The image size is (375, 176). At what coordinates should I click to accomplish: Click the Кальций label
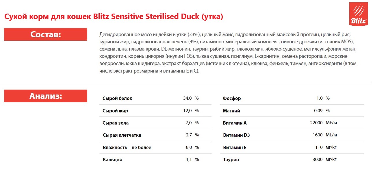(112, 160)
